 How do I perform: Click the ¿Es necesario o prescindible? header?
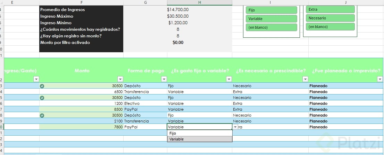[x=270, y=71]
